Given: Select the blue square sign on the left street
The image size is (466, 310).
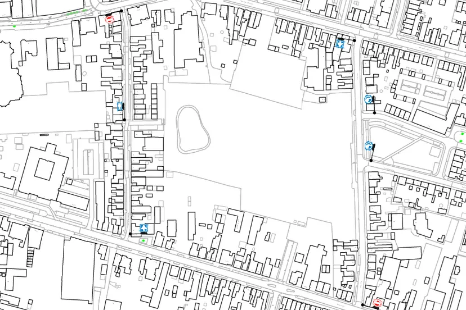Looking at the screenshot, I should coord(120,106).
